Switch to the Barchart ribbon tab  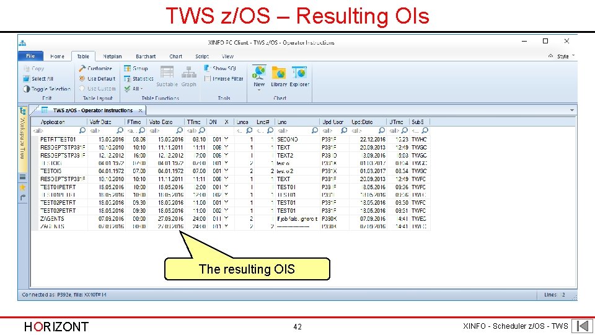click(x=146, y=56)
